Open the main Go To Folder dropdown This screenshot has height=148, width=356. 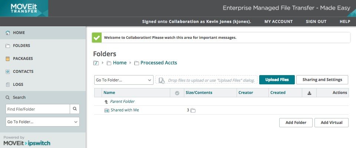[x=123, y=80]
